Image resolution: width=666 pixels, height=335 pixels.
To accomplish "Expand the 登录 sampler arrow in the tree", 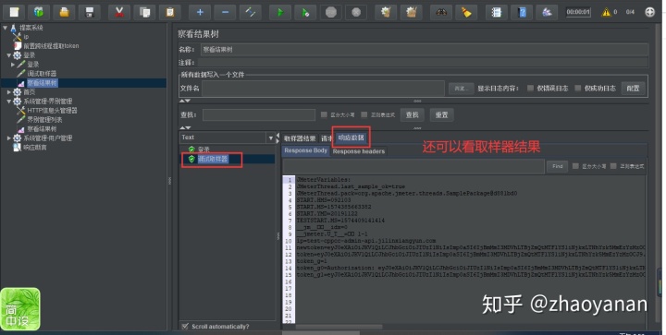I will (13, 65).
